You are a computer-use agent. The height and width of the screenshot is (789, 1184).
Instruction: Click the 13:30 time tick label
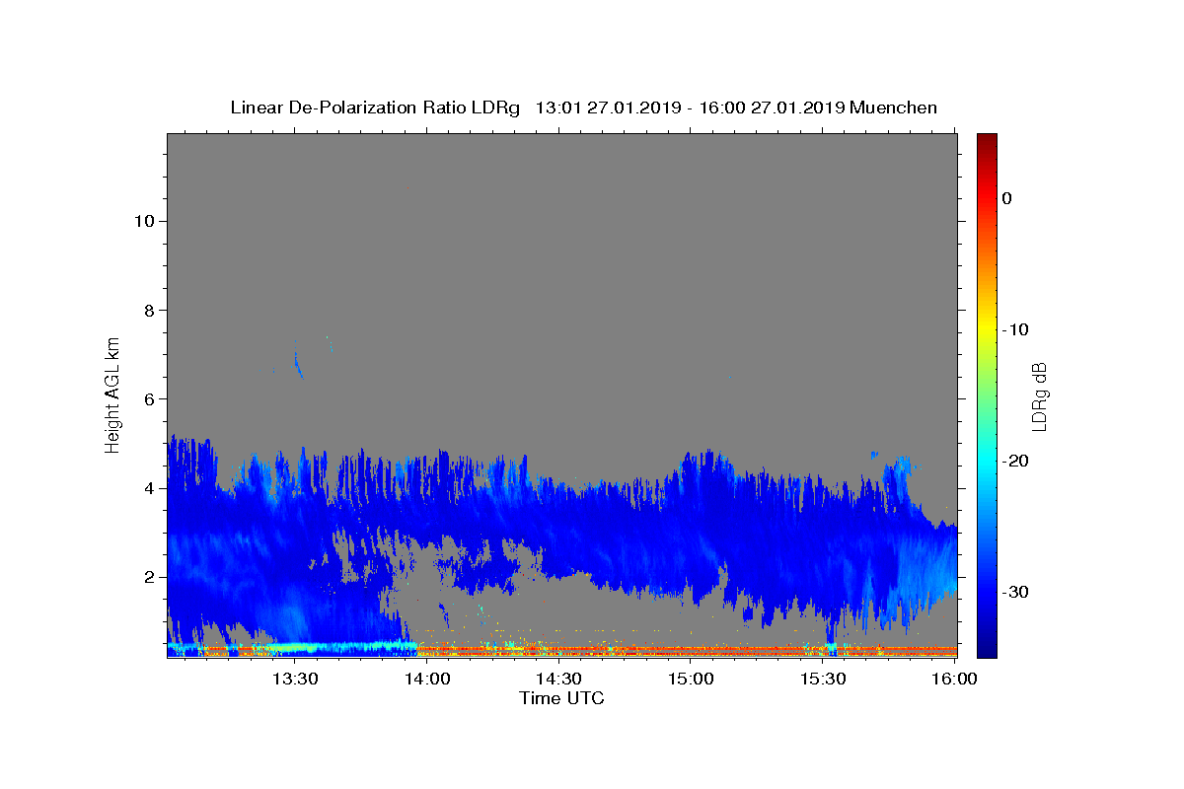tap(294, 679)
